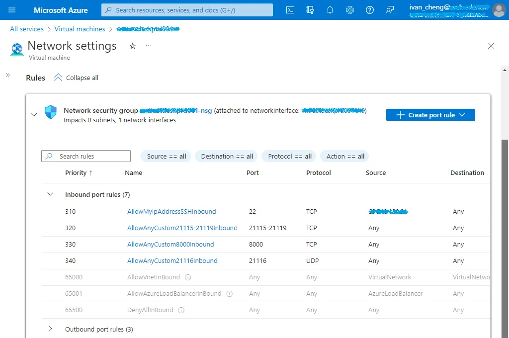Image resolution: width=509 pixels, height=338 pixels.
Task: Open the Protocol == all filter
Action: click(290, 156)
